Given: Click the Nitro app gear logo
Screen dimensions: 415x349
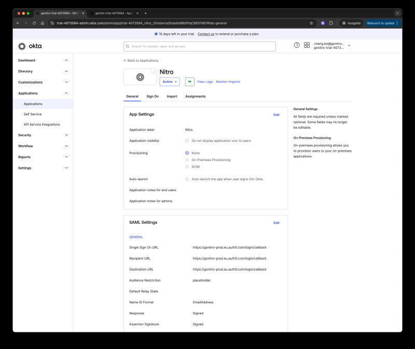Looking at the screenshot, I should point(140,77).
